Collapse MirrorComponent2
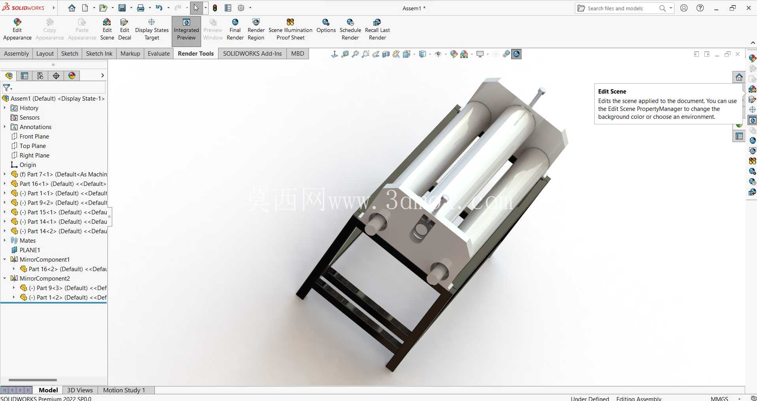This screenshot has width=757, height=401. click(x=5, y=278)
